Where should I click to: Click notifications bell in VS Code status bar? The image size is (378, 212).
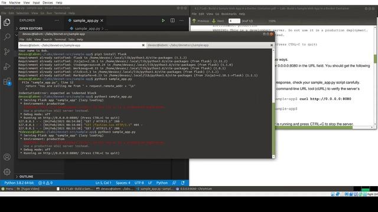183,183
